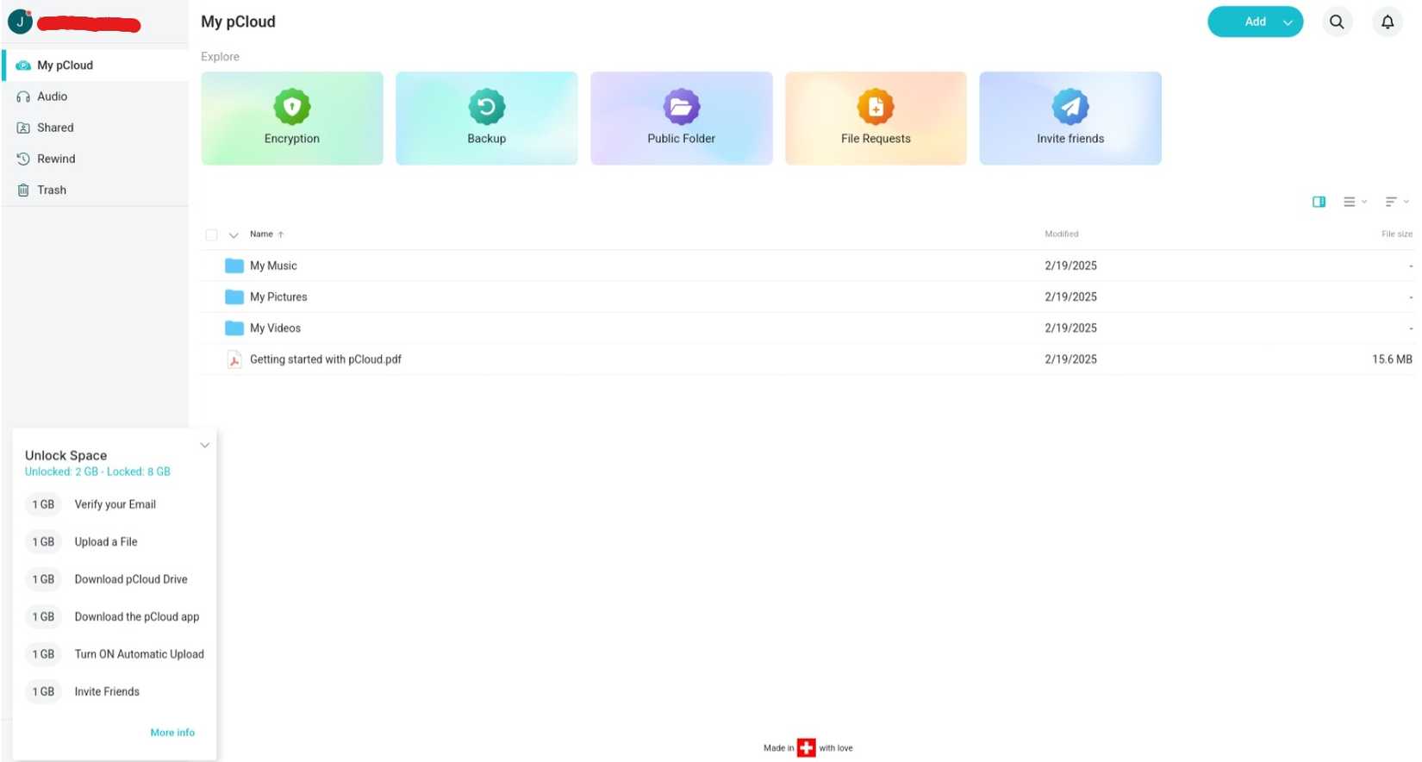Open the Public Folder card
The image size is (1422, 762).
click(x=682, y=118)
